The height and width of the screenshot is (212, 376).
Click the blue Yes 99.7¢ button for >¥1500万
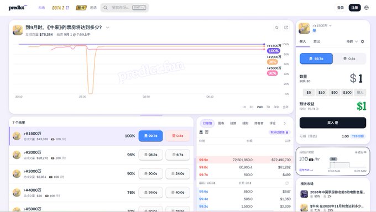pyautogui.click(x=150, y=136)
